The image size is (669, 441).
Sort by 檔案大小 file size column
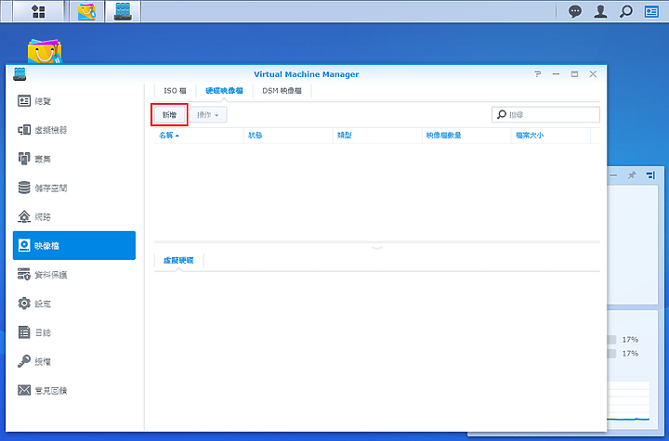[x=551, y=136]
